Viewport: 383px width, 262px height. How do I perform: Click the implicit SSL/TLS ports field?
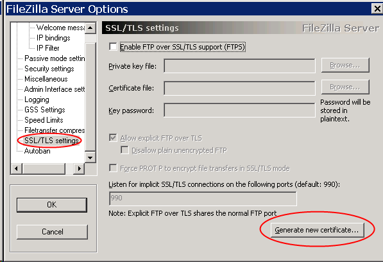point(203,198)
